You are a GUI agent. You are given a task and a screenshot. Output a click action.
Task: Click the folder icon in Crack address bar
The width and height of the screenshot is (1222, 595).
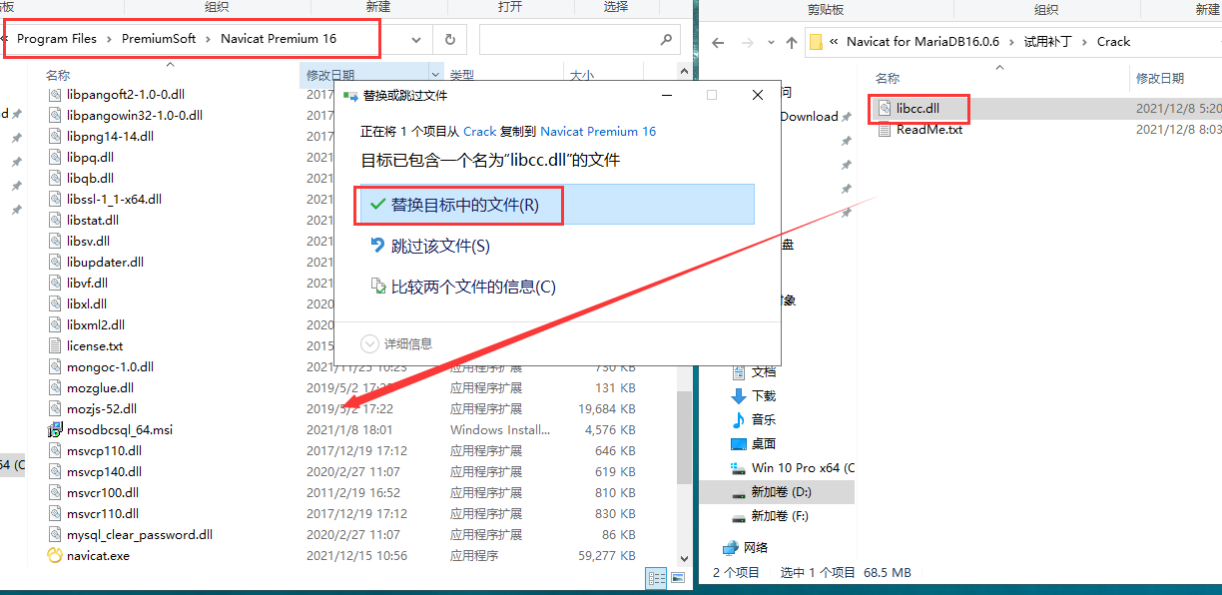click(x=816, y=42)
